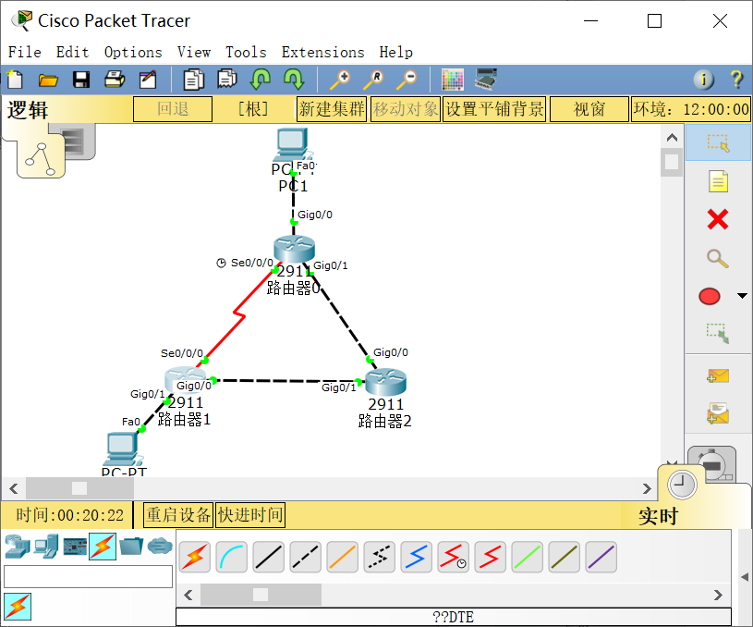Choose the Resize Shape tool
The height and width of the screenshot is (627, 753).
point(718,333)
